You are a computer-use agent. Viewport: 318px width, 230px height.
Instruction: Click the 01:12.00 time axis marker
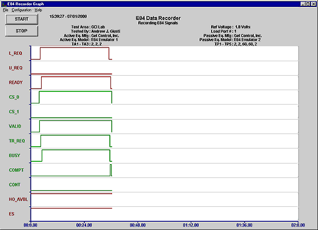point(191,225)
